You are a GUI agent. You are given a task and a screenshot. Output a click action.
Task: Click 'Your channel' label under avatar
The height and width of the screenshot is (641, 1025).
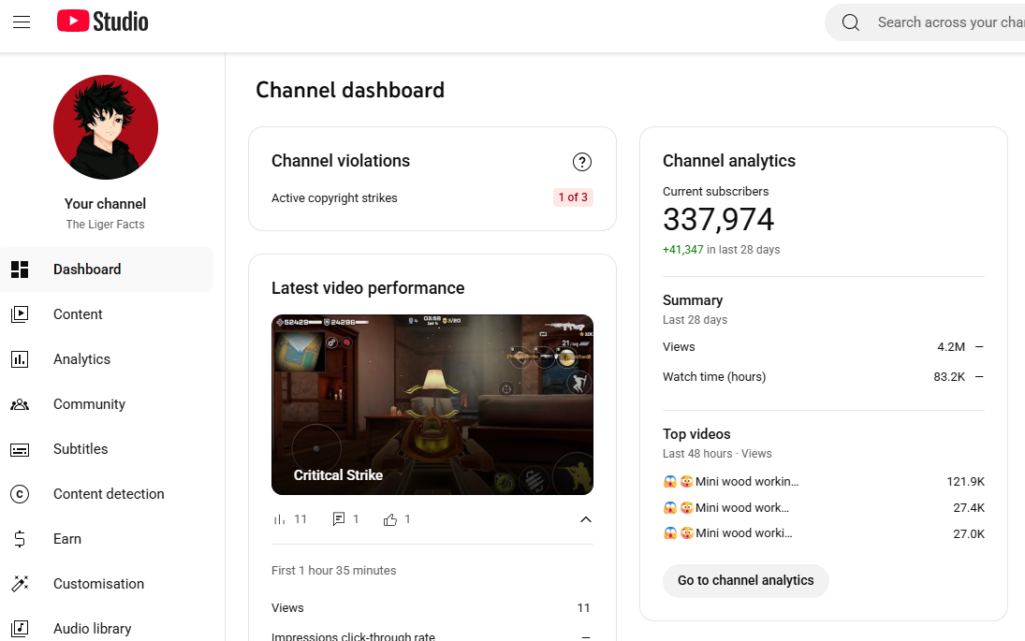tap(105, 204)
